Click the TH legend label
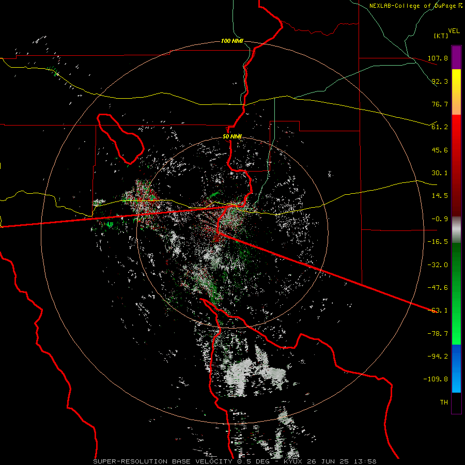Image resolution: width=465 pixels, height=465 pixels. pyautogui.click(x=444, y=402)
